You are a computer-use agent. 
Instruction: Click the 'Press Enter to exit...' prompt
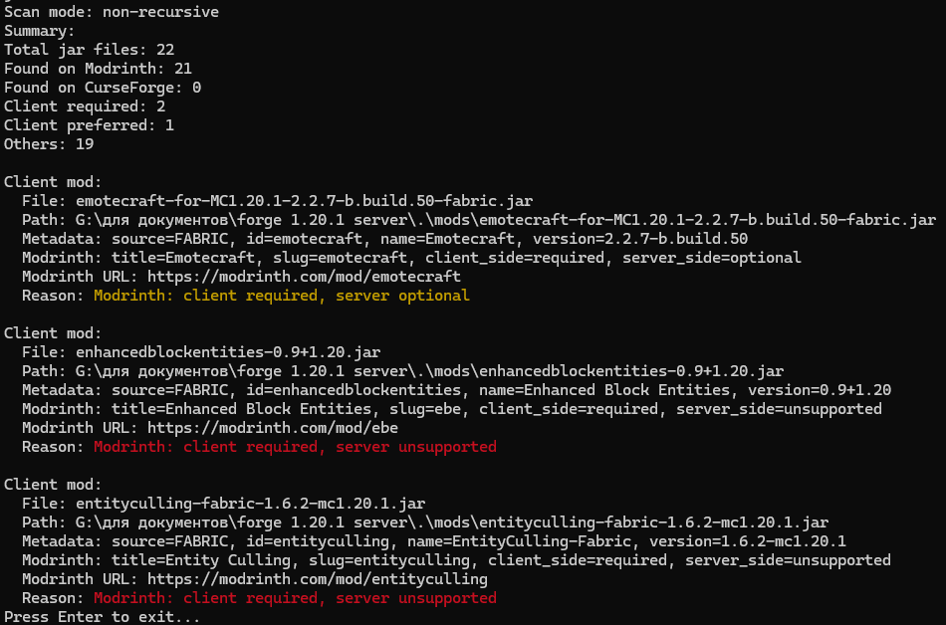(102, 617)
